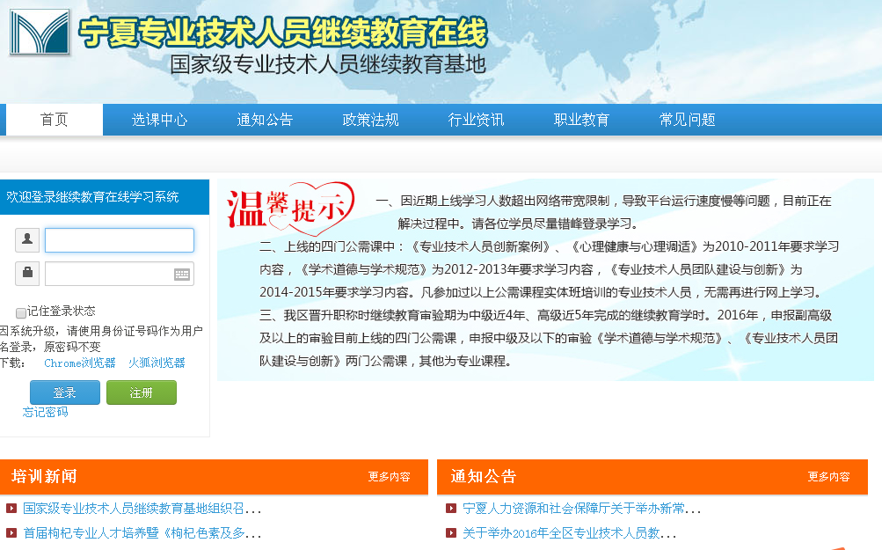This screenshot has height=550, width=882.
Task: Click the red bullet before 国家级专业技术人员 news
Action: point(11,508)
